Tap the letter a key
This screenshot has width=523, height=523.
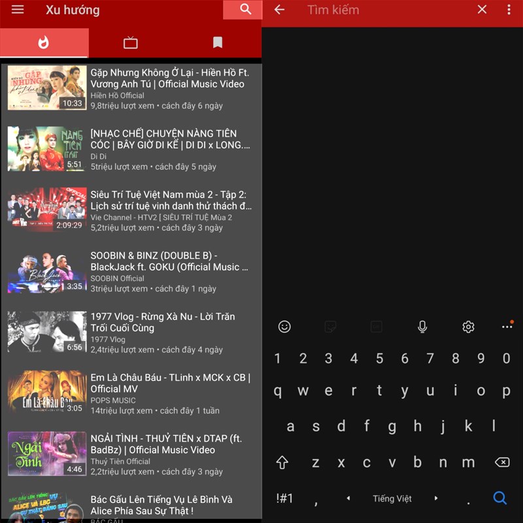click(290, 426)
